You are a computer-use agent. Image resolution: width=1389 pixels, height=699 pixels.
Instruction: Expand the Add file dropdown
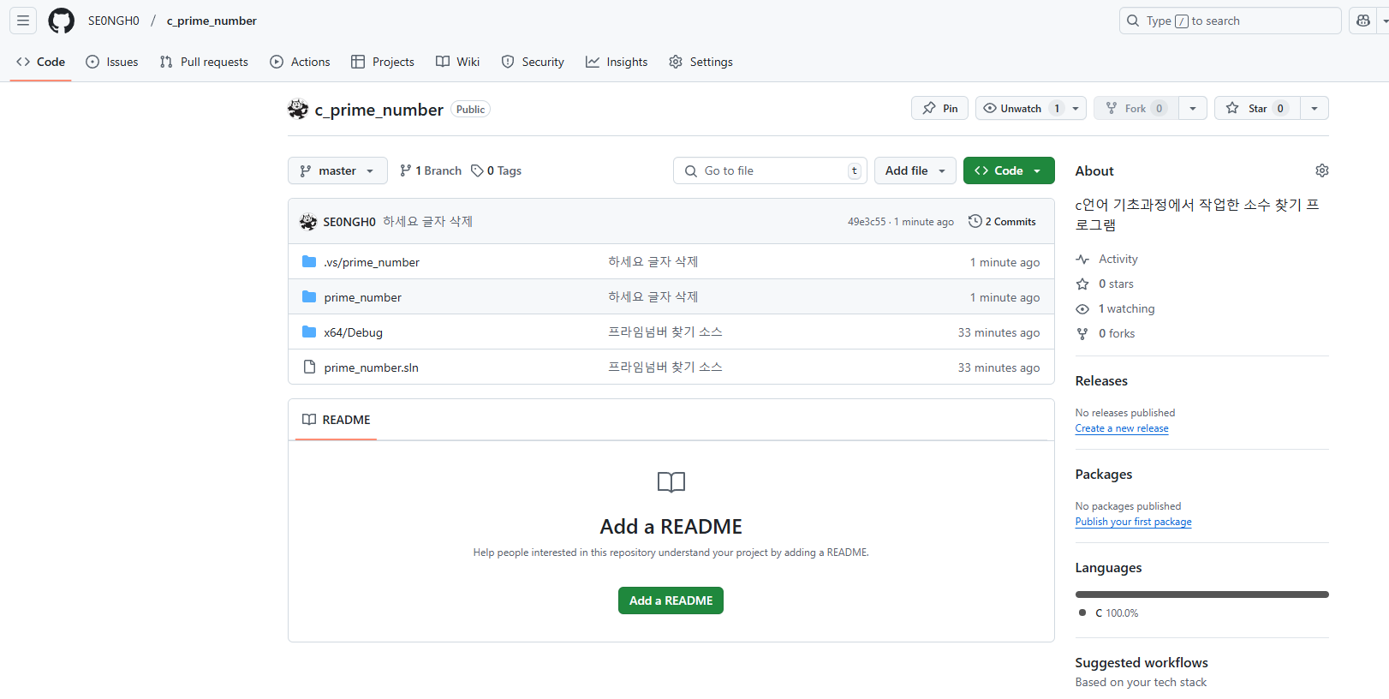915,170
